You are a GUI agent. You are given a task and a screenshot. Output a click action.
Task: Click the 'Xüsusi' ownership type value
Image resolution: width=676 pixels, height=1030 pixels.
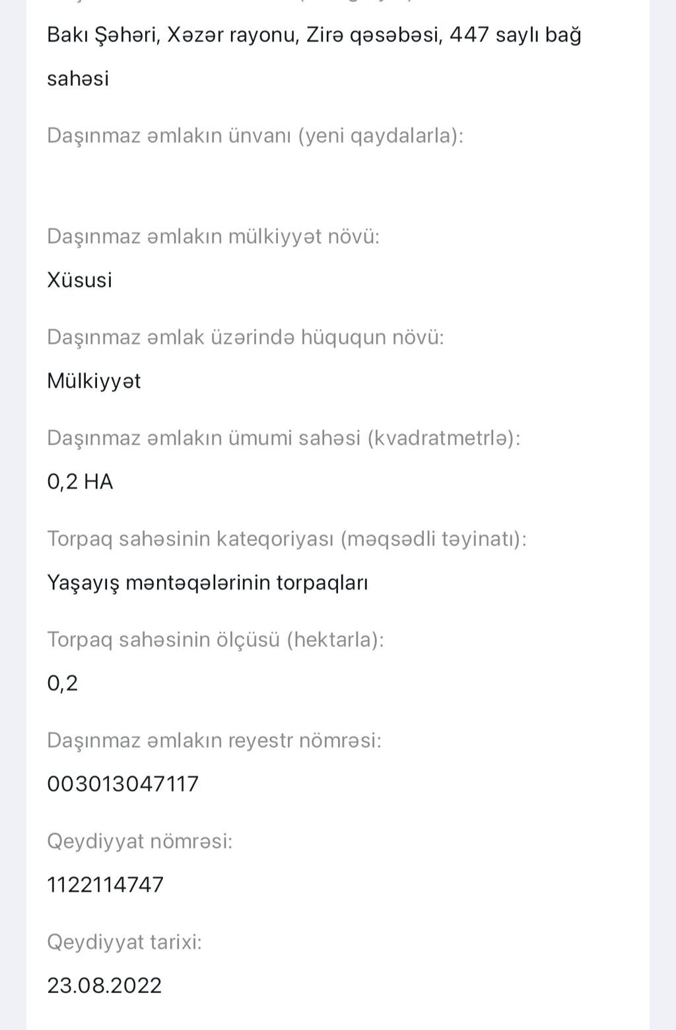(80, 280)
